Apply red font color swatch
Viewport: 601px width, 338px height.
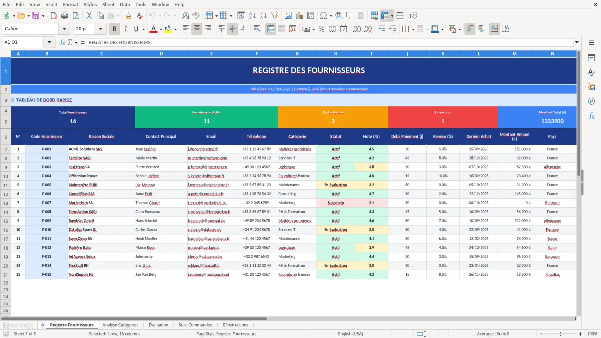click(153, 29)
